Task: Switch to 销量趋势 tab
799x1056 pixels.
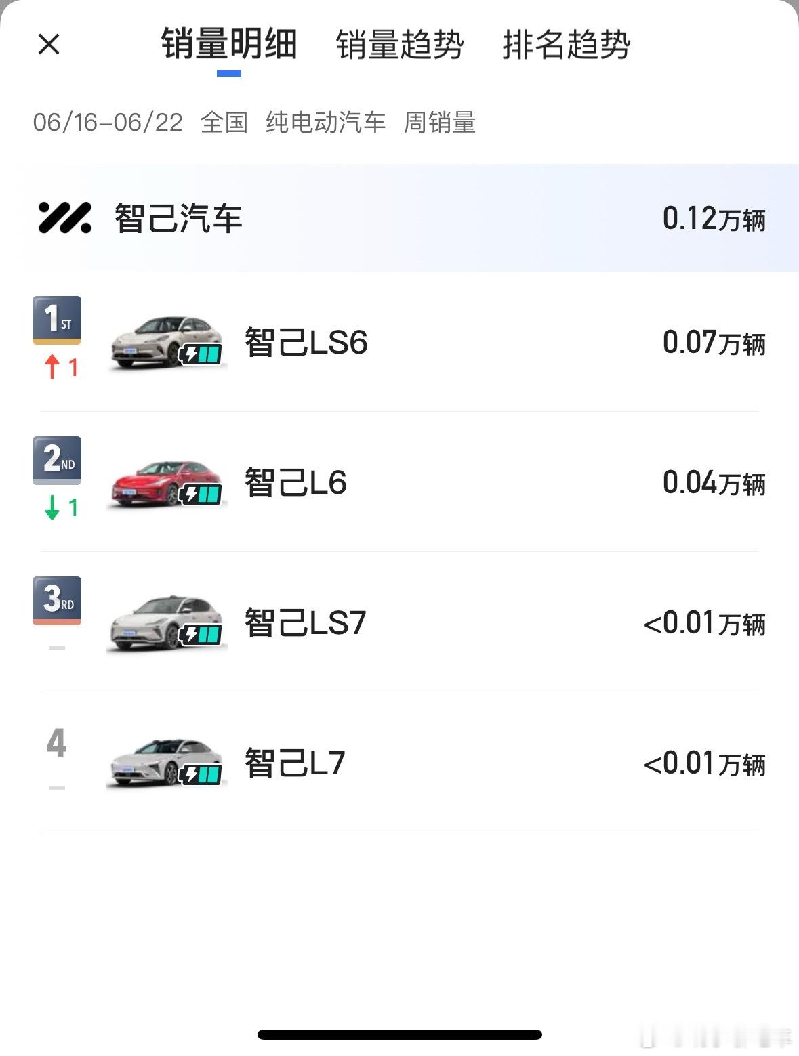Action: click(x=400, y=45)
